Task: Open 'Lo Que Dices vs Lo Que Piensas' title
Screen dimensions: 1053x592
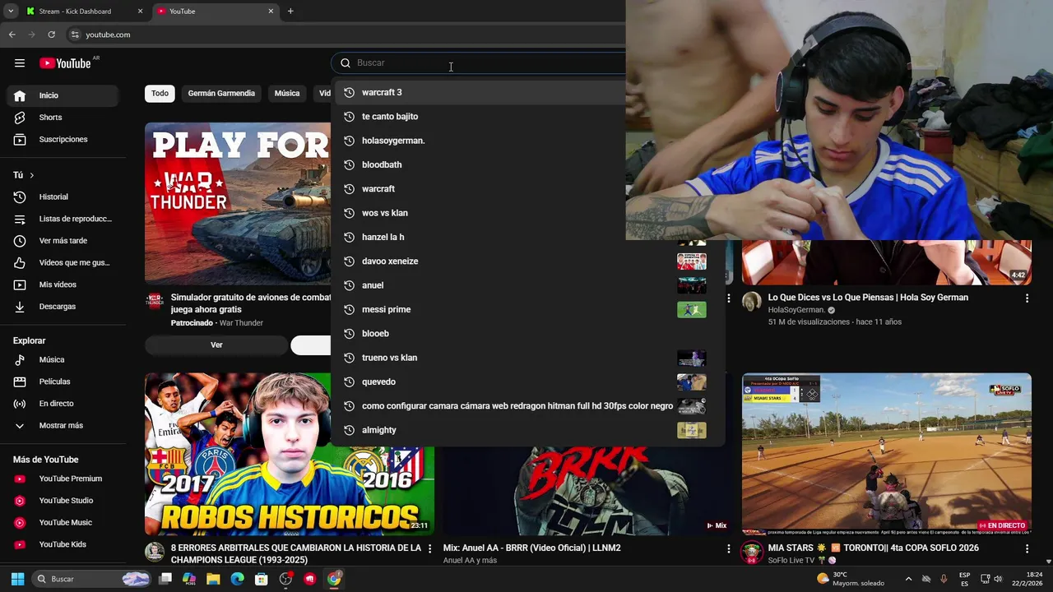Action: point(868,298)
